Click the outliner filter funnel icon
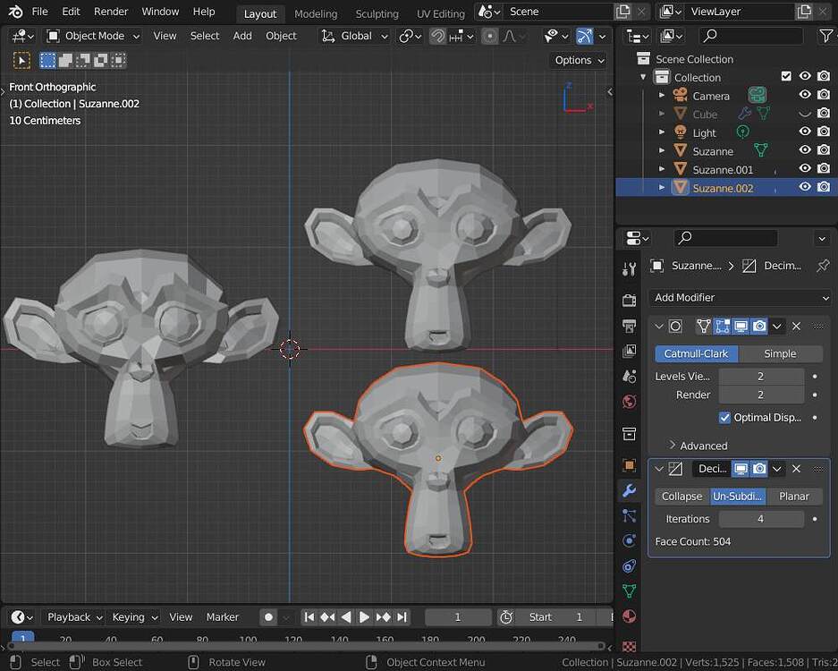 pos(825,36)
